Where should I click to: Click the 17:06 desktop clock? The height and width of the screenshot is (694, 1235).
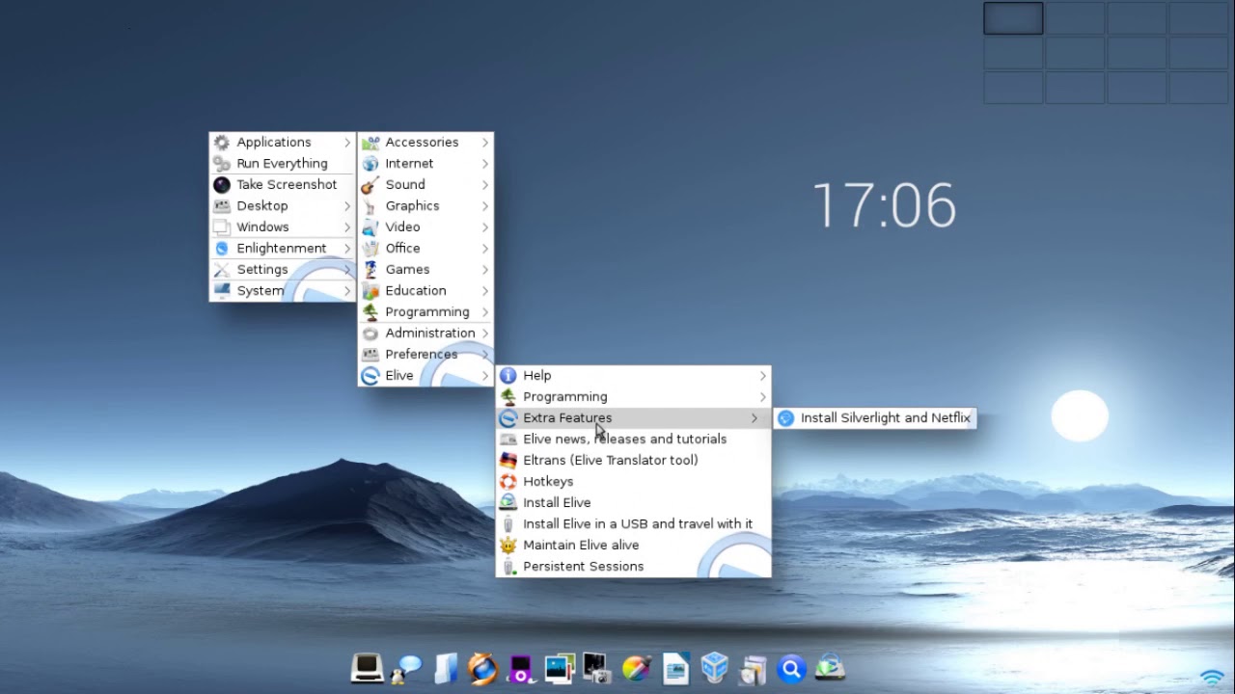pyautogui.click(x=884, y=205)
